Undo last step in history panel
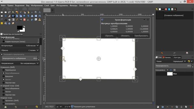 162,53
